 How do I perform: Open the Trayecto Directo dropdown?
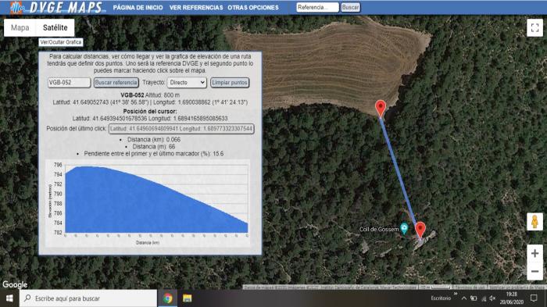coord(187,83)
